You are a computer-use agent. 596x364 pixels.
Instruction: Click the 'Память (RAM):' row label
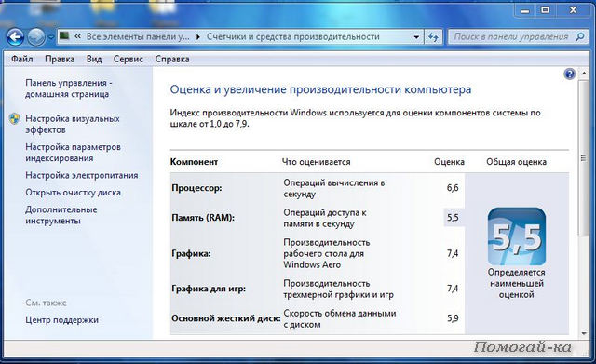click(x=203, y=218)
